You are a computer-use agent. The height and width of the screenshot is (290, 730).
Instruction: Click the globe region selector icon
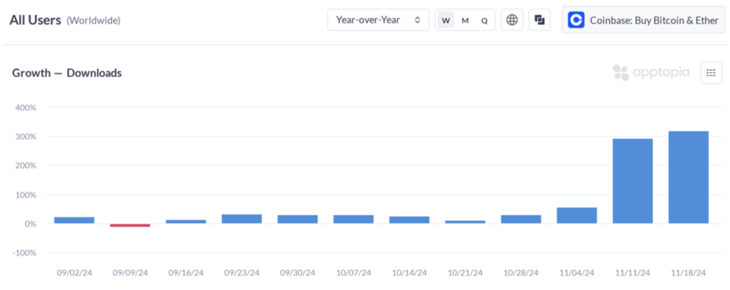[x=511, y=20]
